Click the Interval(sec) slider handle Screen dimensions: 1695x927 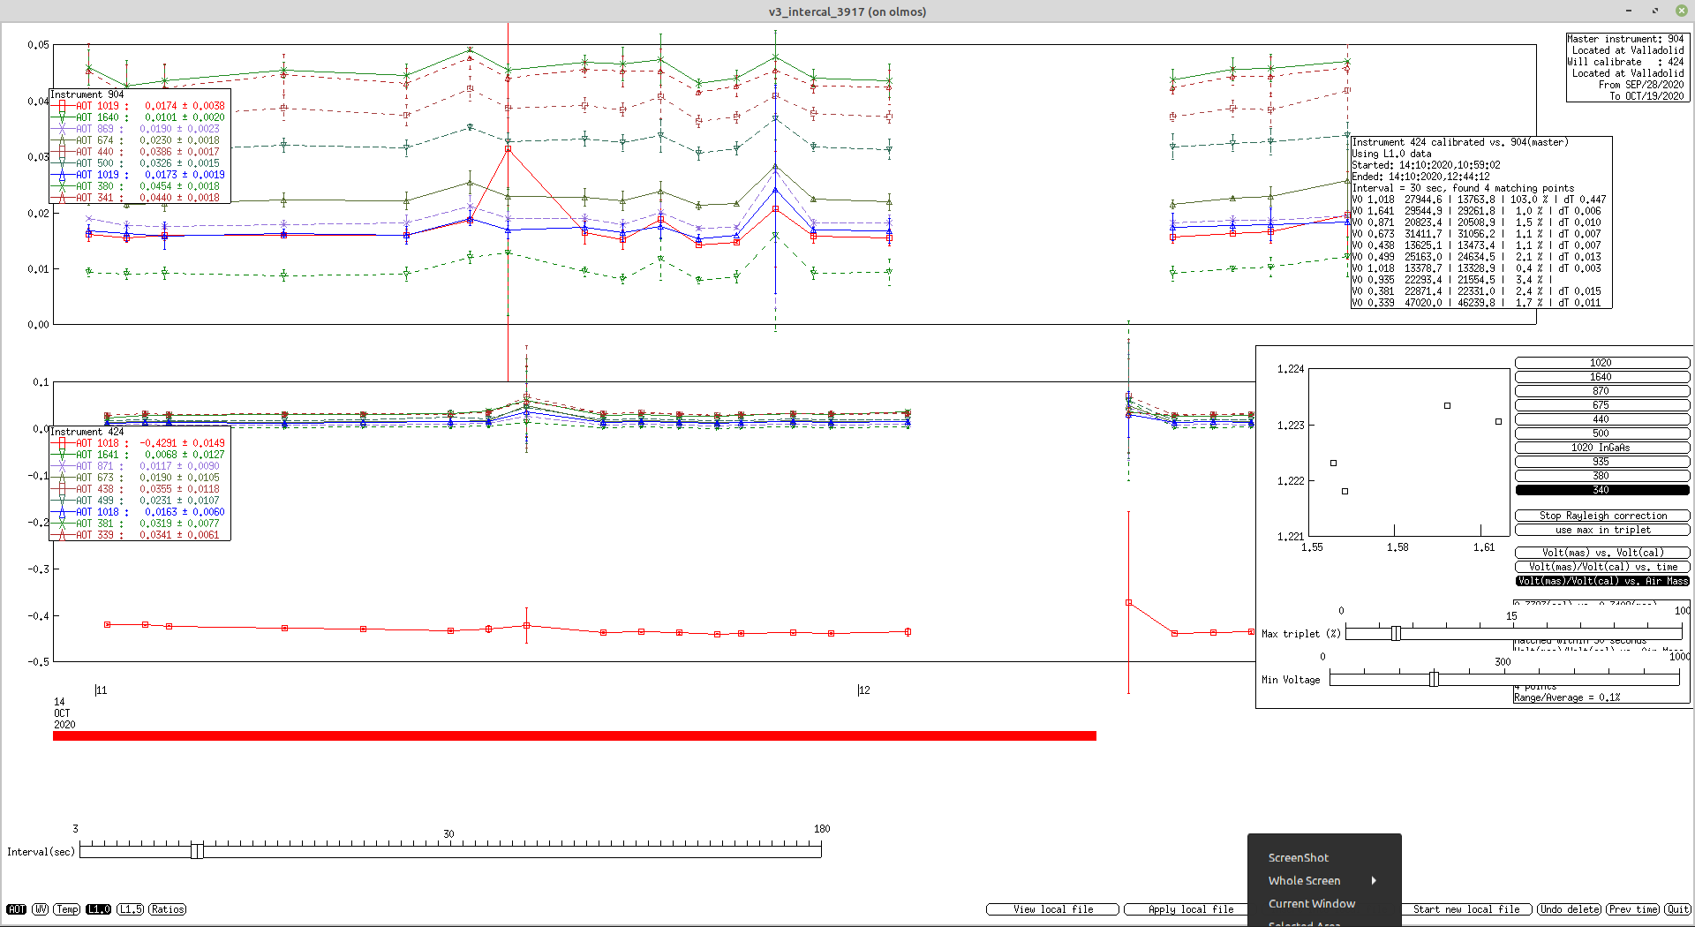tap(197, 850)
